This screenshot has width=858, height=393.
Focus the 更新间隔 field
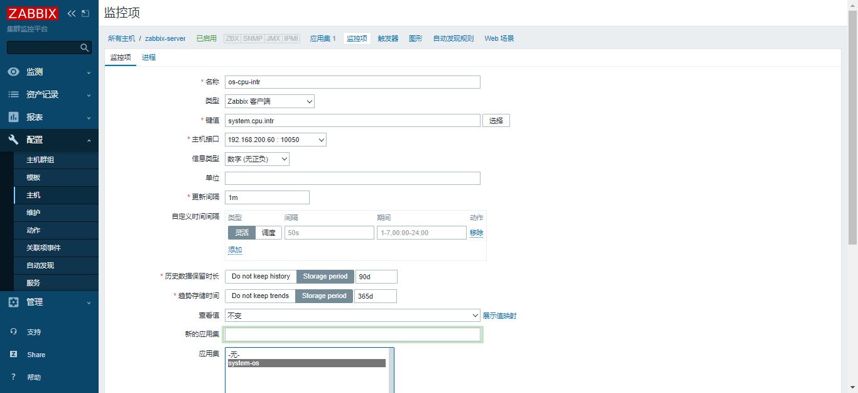click(267, 197)
